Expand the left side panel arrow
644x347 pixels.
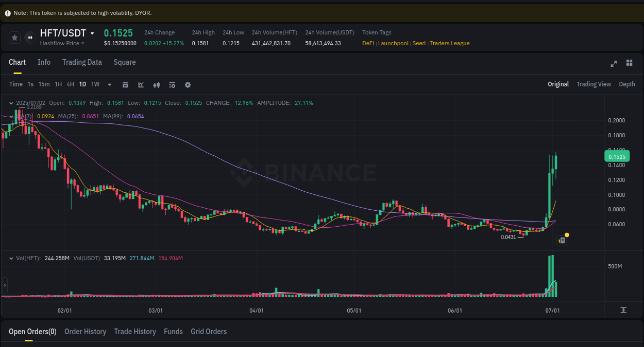click(4, 284)
